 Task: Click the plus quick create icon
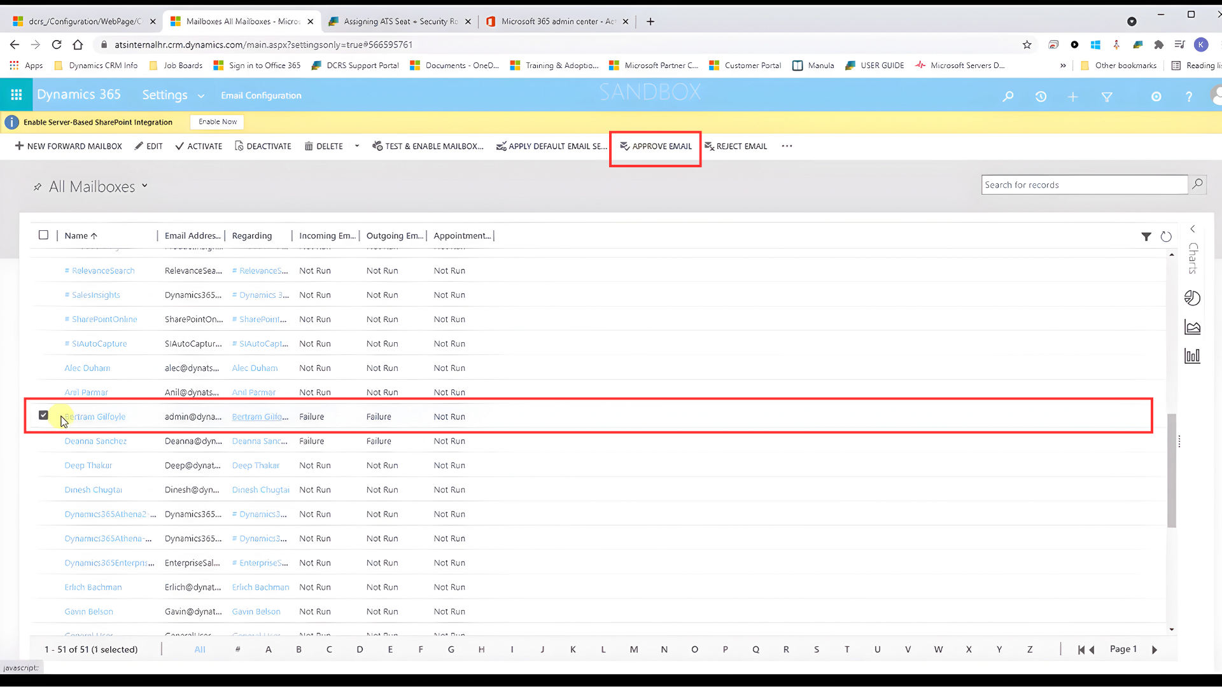click(x=1073, y=97)
